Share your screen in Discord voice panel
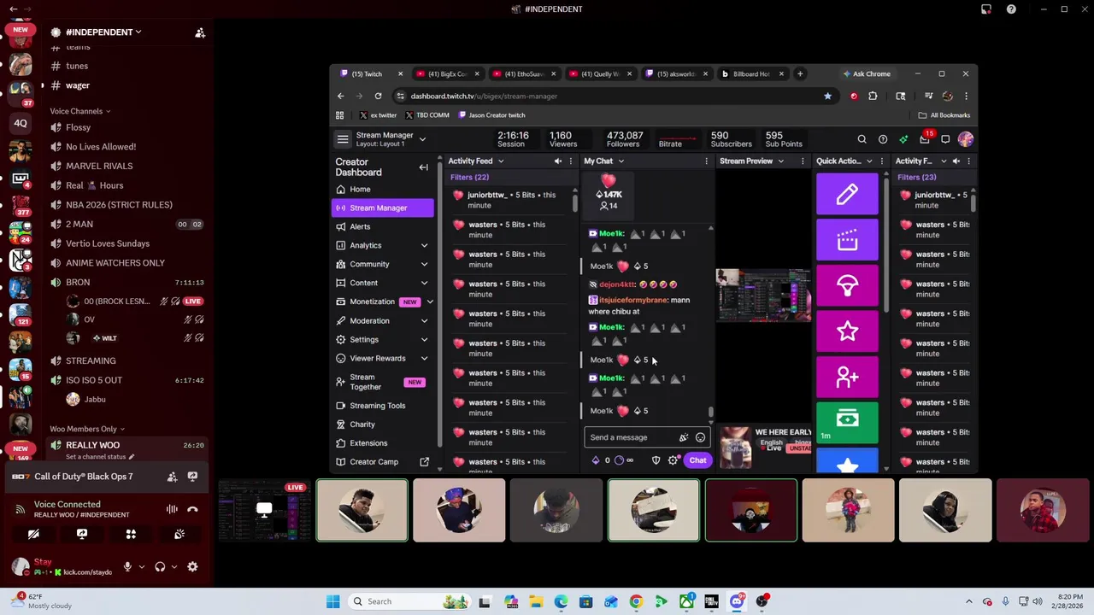 (82, 534)
